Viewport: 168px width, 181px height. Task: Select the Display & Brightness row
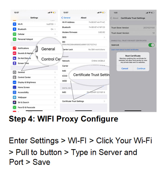(34, 82)
